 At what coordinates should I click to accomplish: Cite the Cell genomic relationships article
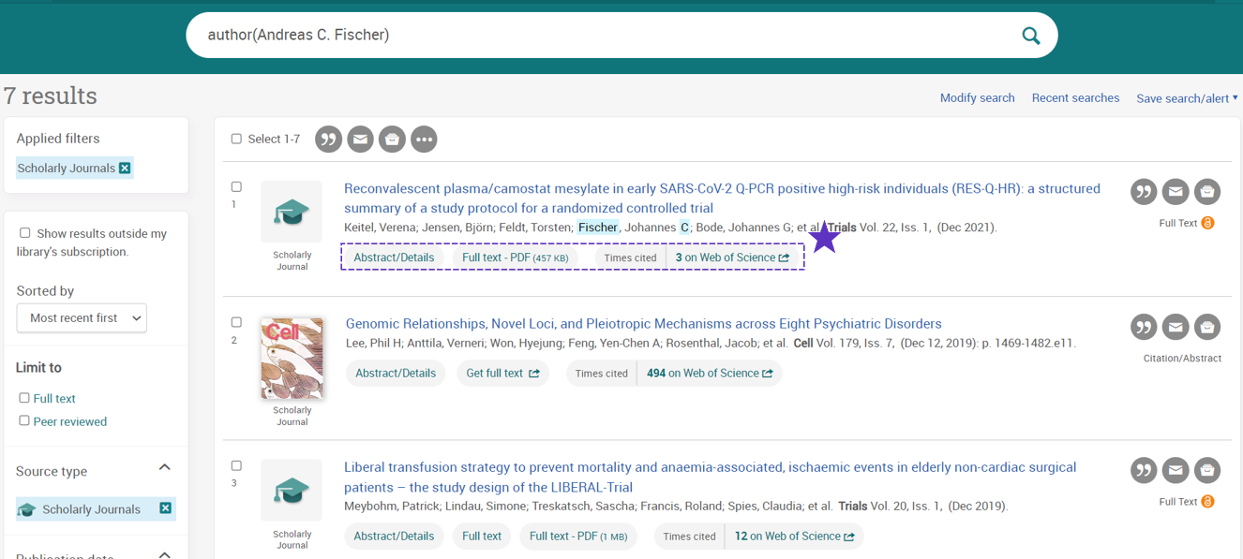[x=1143, y=327]
